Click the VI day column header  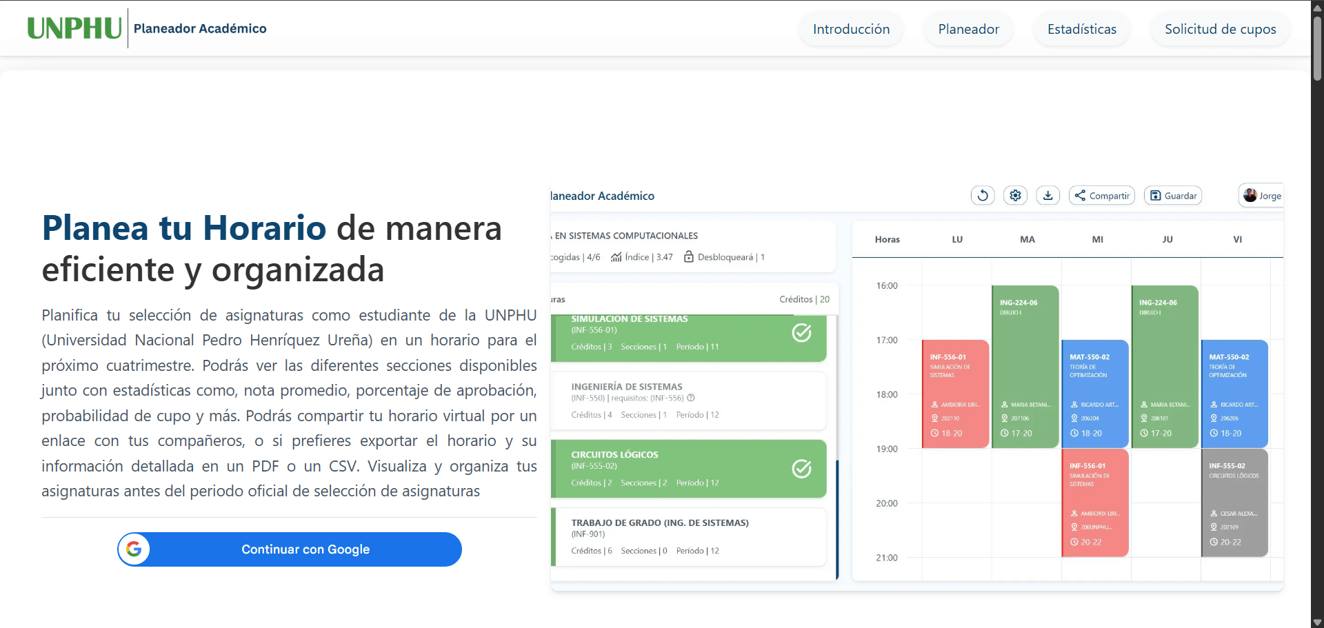[1238, 239]
